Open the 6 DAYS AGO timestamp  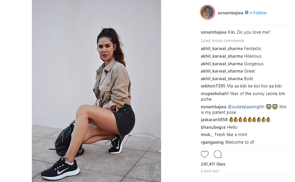click(210, 171)
